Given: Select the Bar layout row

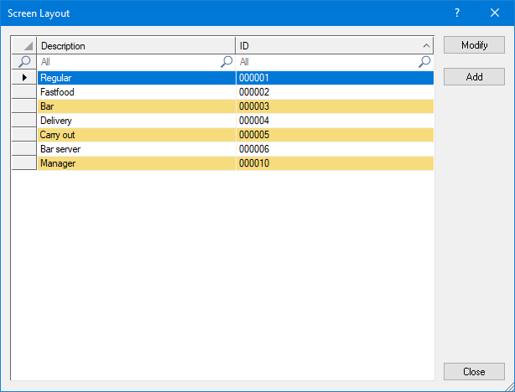Looking at the screenshot, I should 136,106.
